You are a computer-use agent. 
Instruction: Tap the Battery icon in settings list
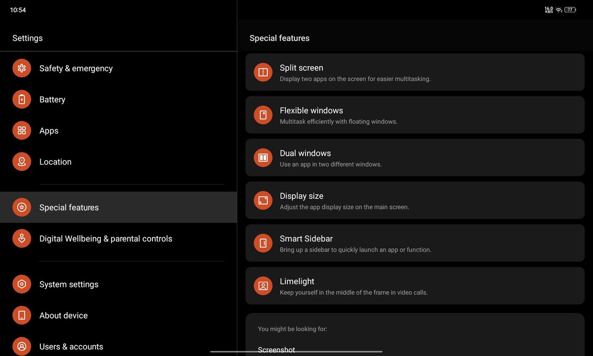(22, 99)
